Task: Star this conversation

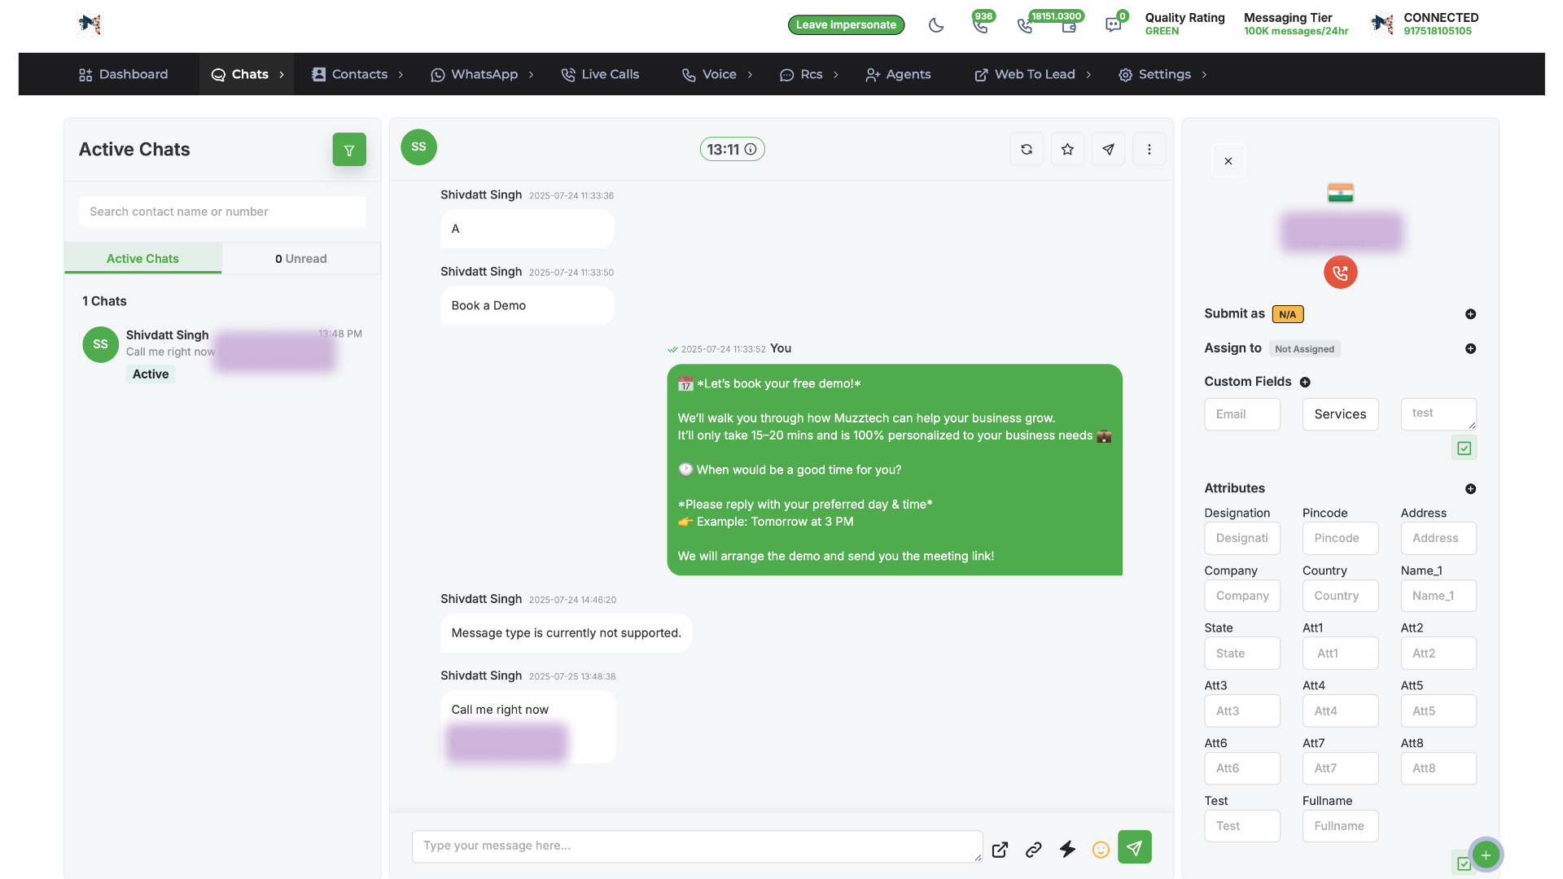Action: coord(1066,149)
